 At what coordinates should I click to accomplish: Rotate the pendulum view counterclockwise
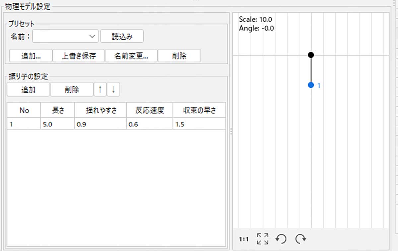(281, 239)
